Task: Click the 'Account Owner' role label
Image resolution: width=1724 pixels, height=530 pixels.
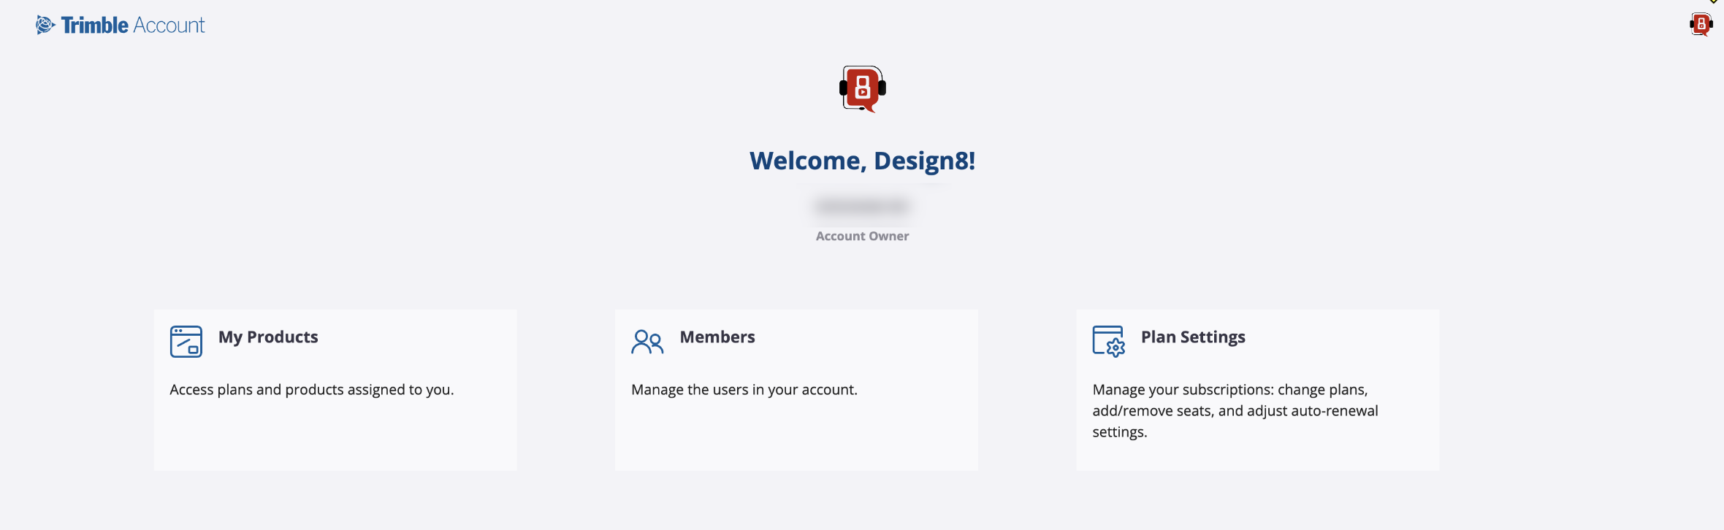Action: pos(863,237)
